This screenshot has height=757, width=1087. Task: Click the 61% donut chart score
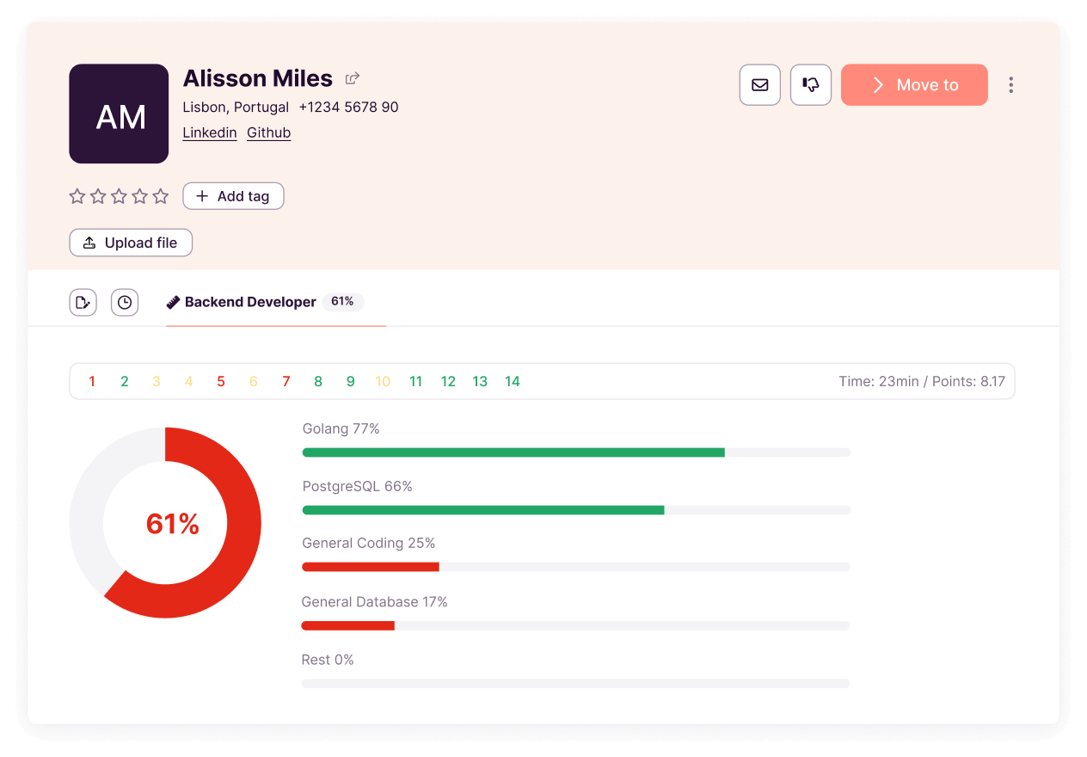[x=172, y=524]
